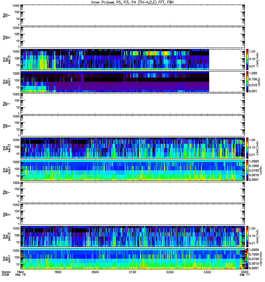Image resolution: width=265 pixels, height=282 pixels.
Task: Click the 'tha fff 1' y-axis label
Action: point(6,15)
